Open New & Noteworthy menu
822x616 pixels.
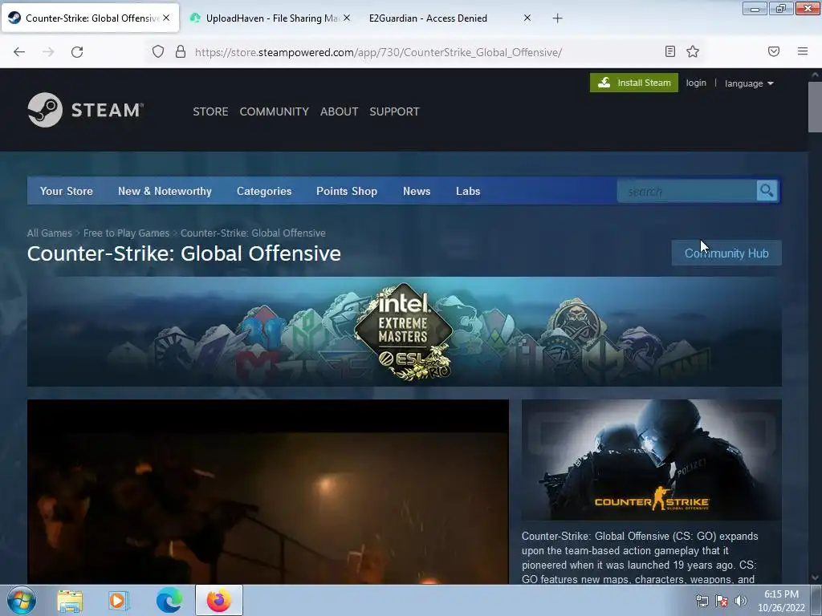point(165,191)
